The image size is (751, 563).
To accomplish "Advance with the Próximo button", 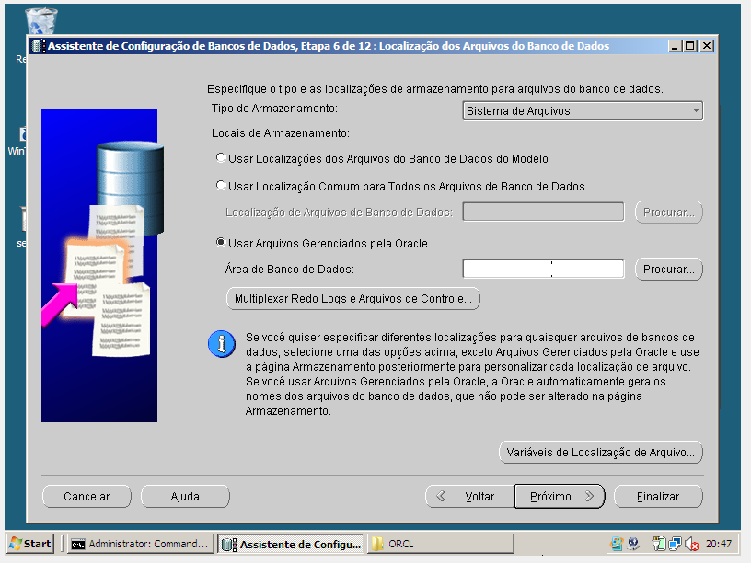I will (x=560, y=497).
